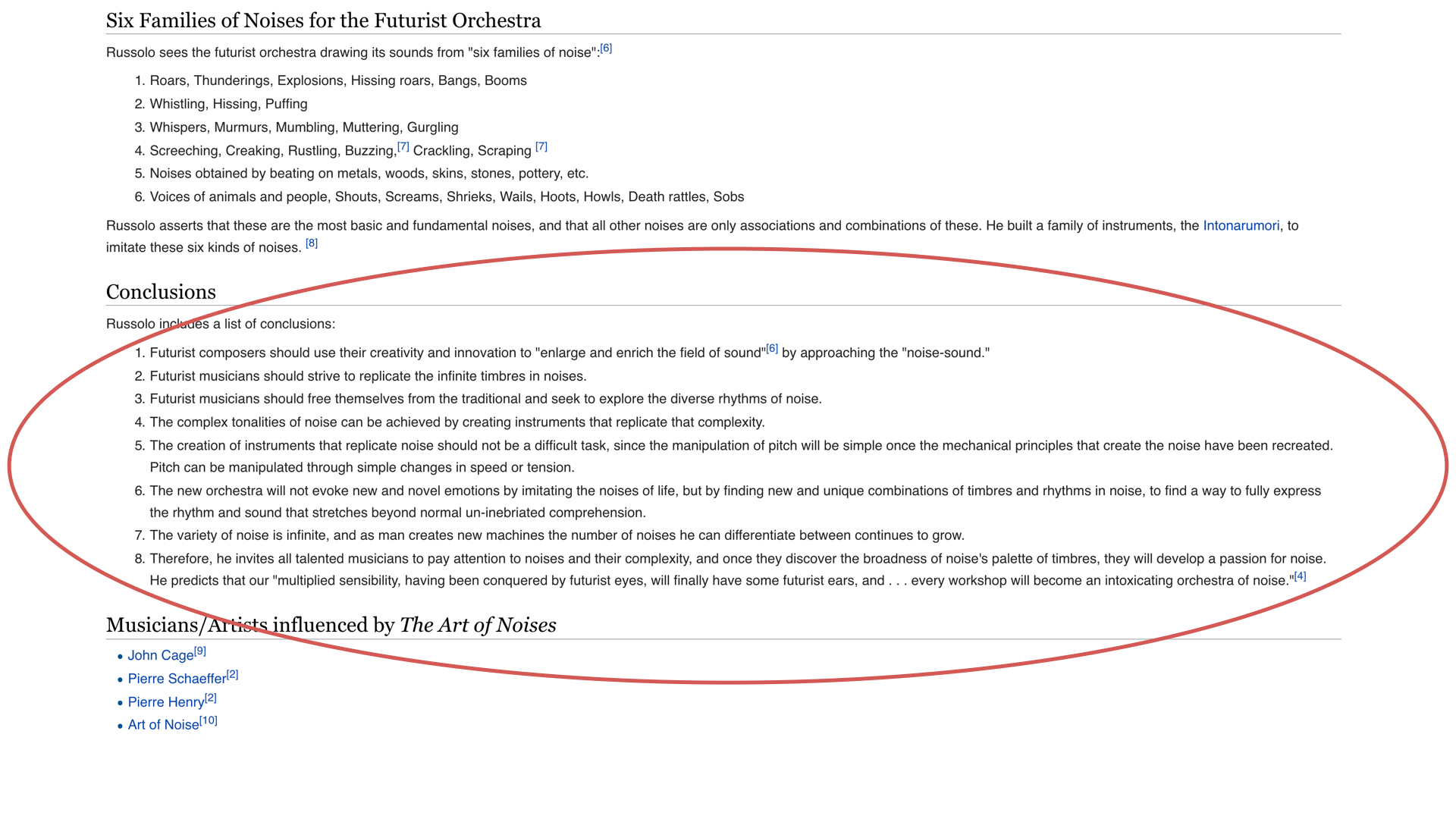Open the Pierre Schaeffer link
This screenshot has width=1456, height=819.
pyautogui.click(x=177, y=679)
